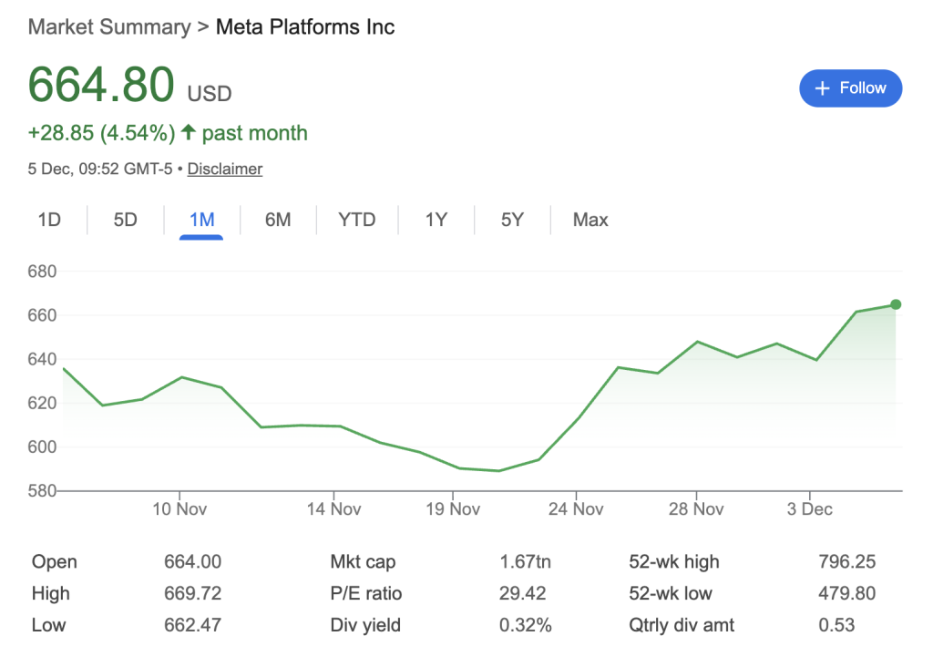
Task: Click the Meta Platforms Inc title
Action: (305, 26)
